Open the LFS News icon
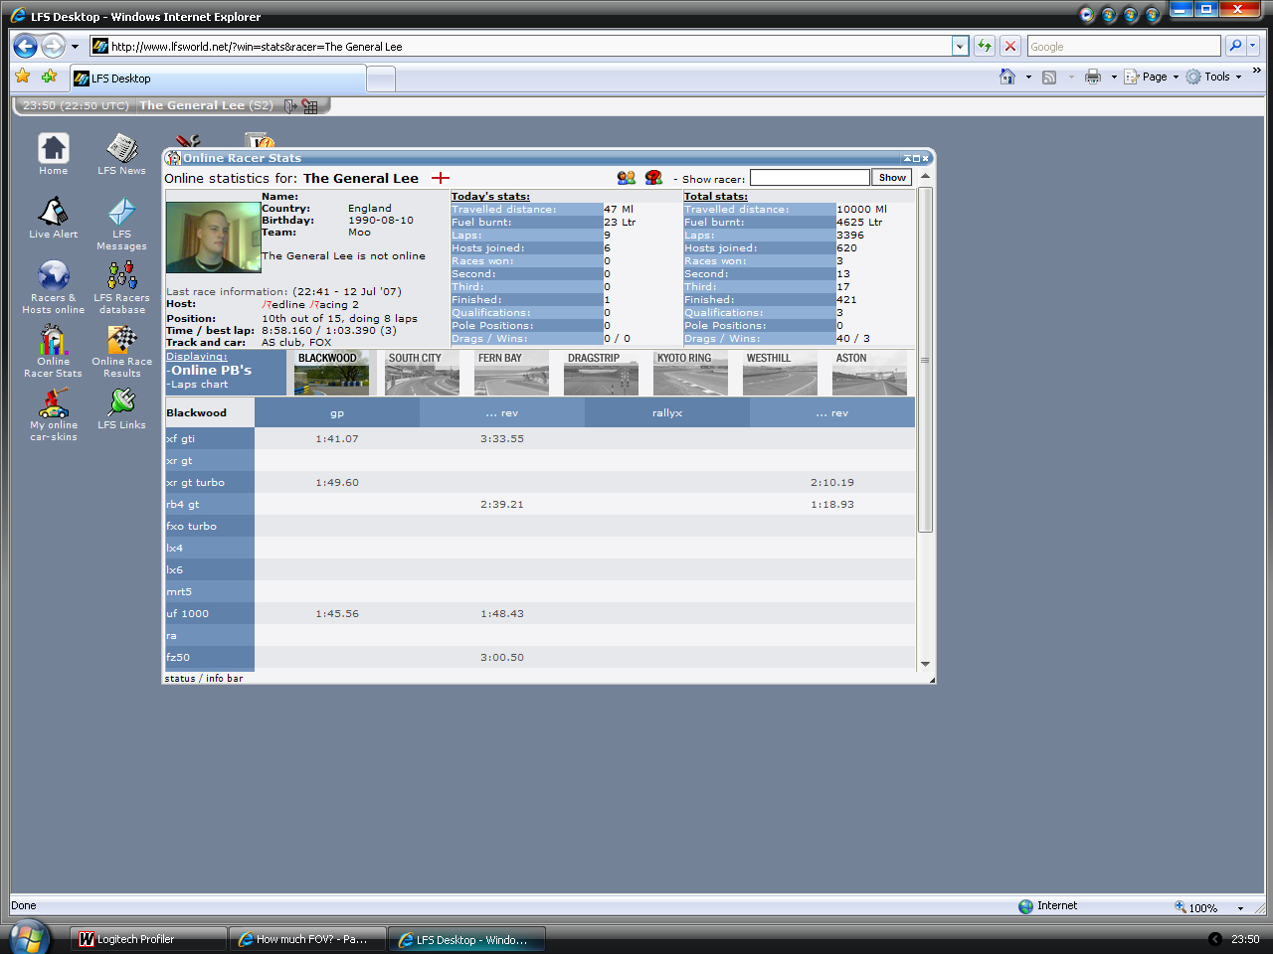Screen dimensions: 1273x954 point(121,154)
